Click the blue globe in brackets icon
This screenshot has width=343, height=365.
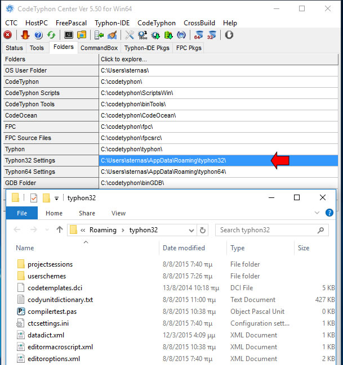coord(181,35)
